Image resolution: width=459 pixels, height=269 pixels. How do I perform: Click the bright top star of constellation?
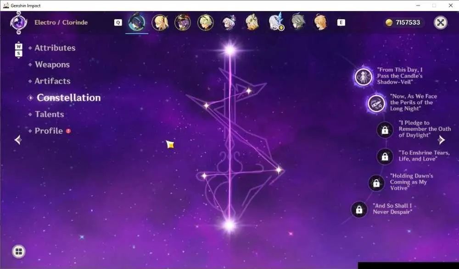[230, 50]
